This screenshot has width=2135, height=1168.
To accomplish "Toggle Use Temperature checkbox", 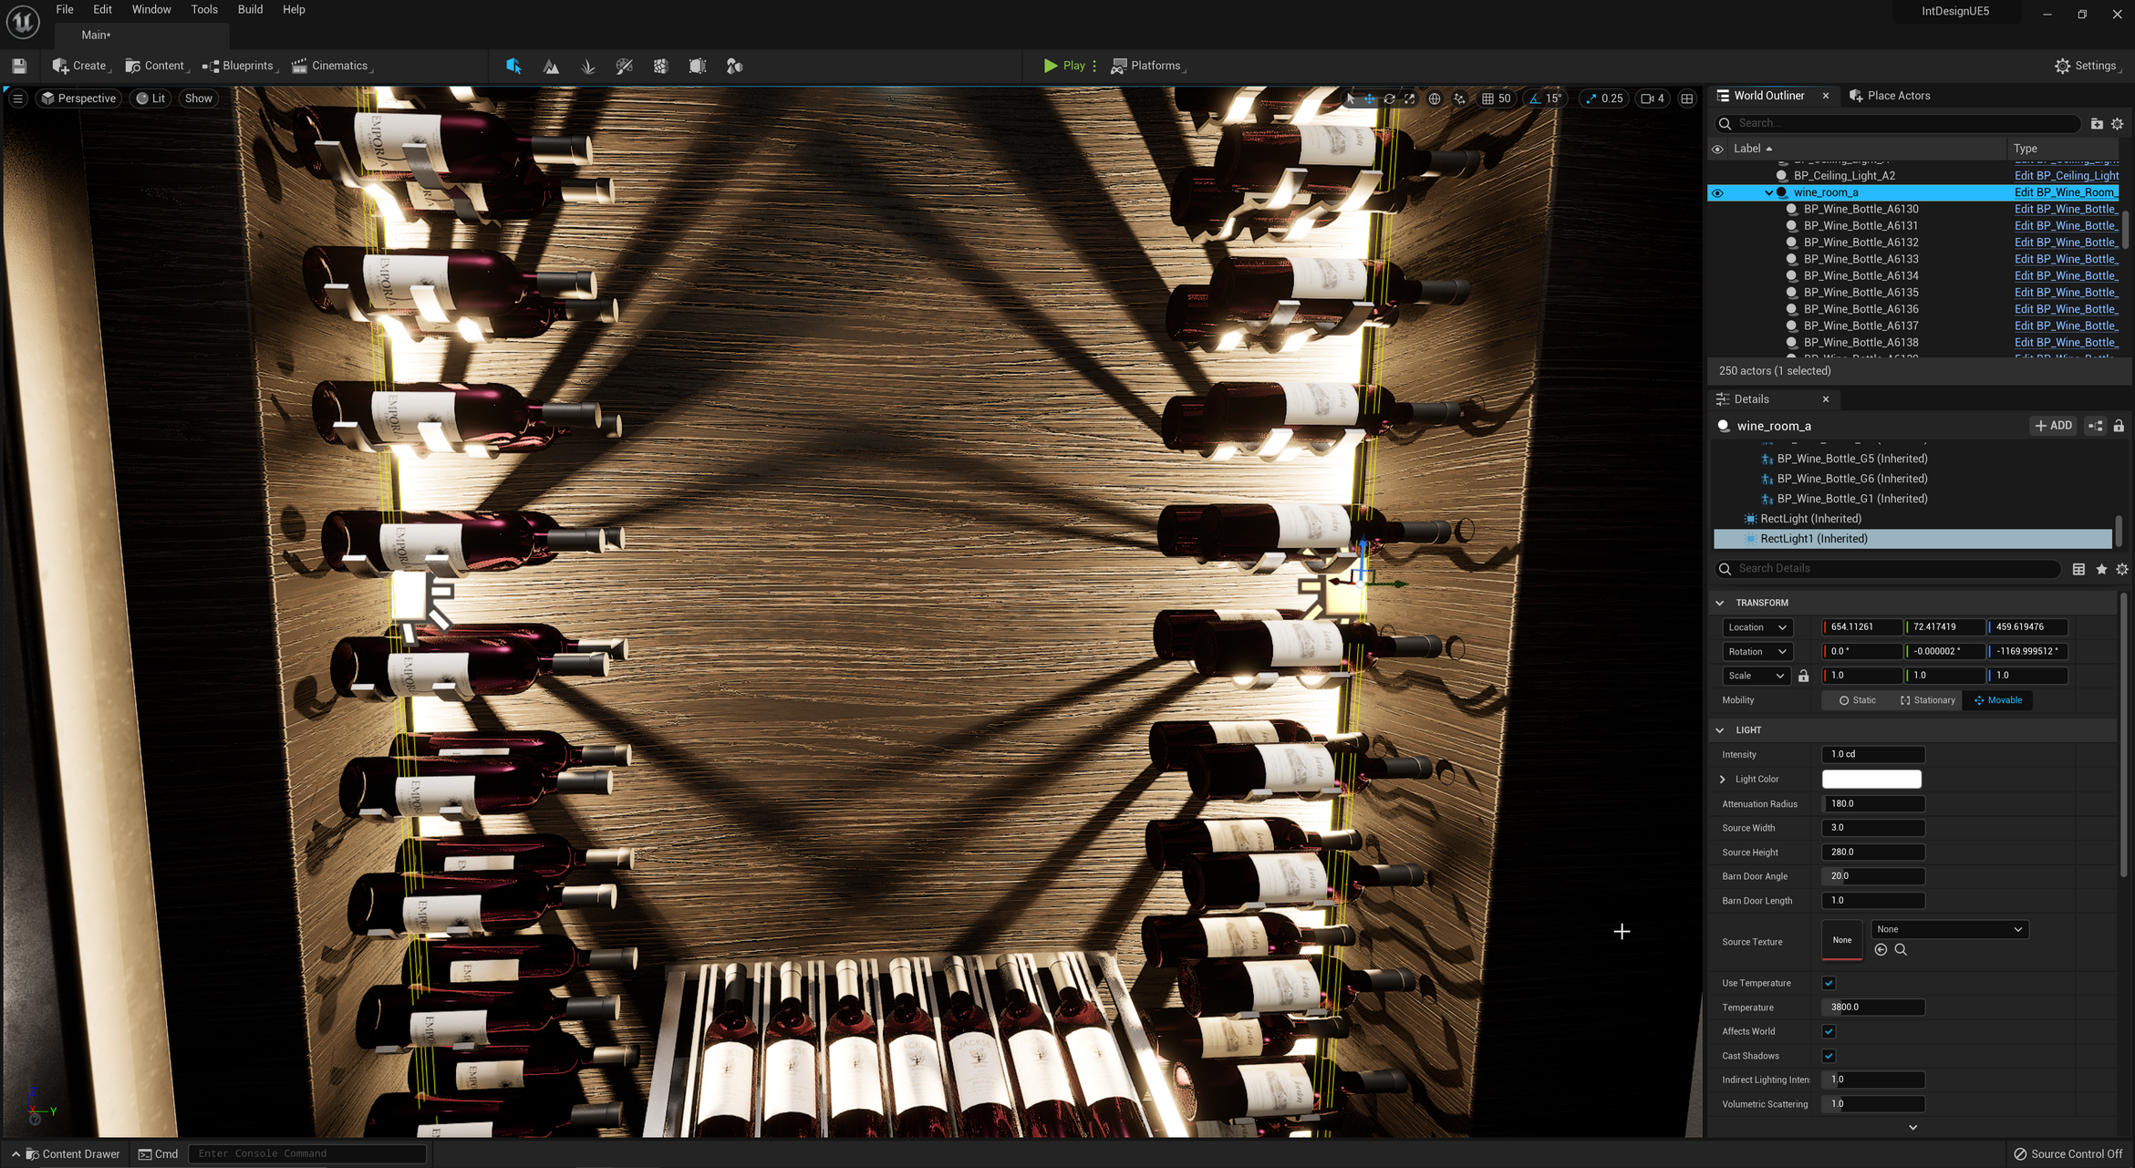I will [x=1827, y=982].
